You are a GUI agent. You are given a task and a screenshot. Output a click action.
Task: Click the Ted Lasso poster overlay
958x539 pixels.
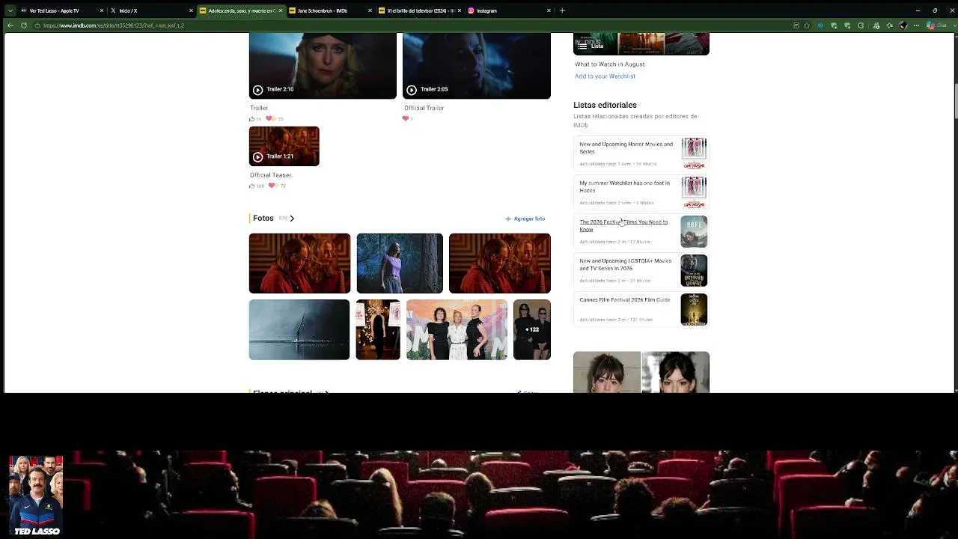click(36, 496)
